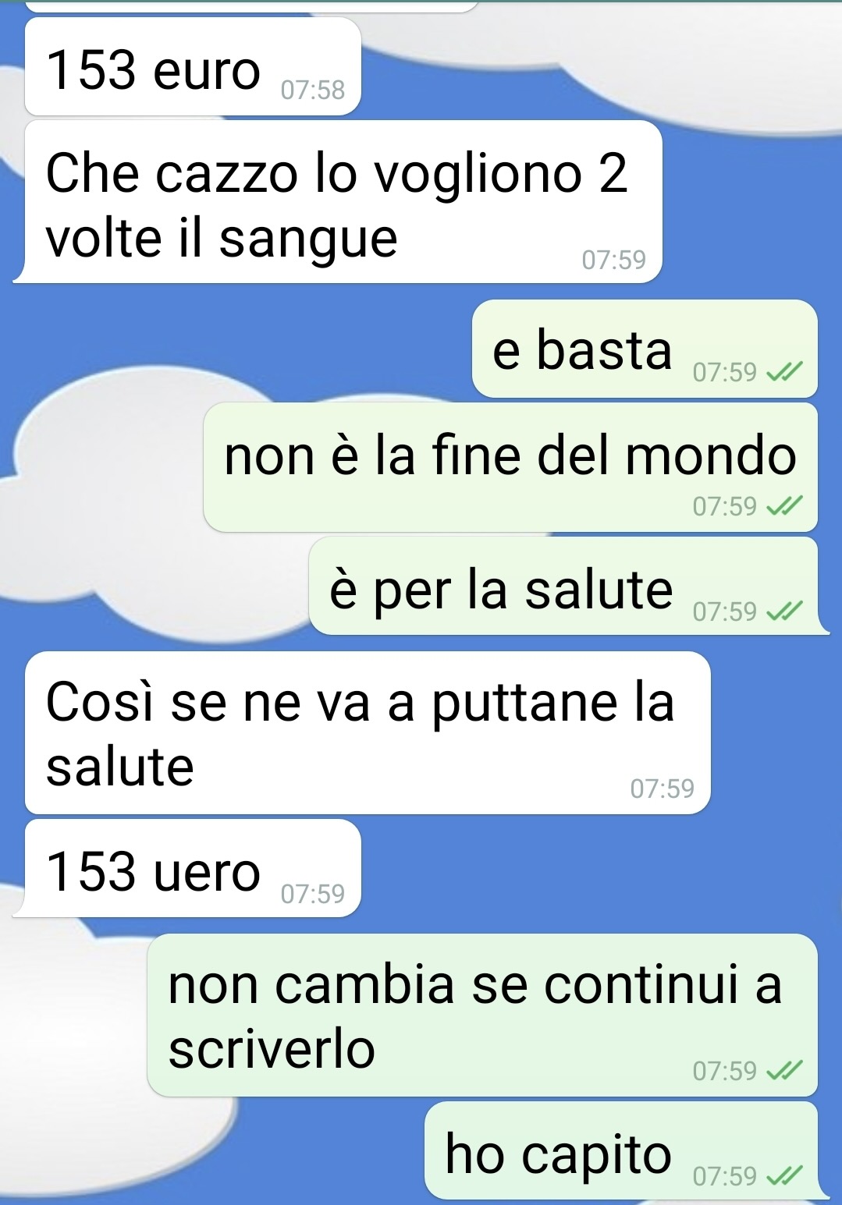
Task: Select 'non è la fine del mondo' bubble
Action: (510, 467)
